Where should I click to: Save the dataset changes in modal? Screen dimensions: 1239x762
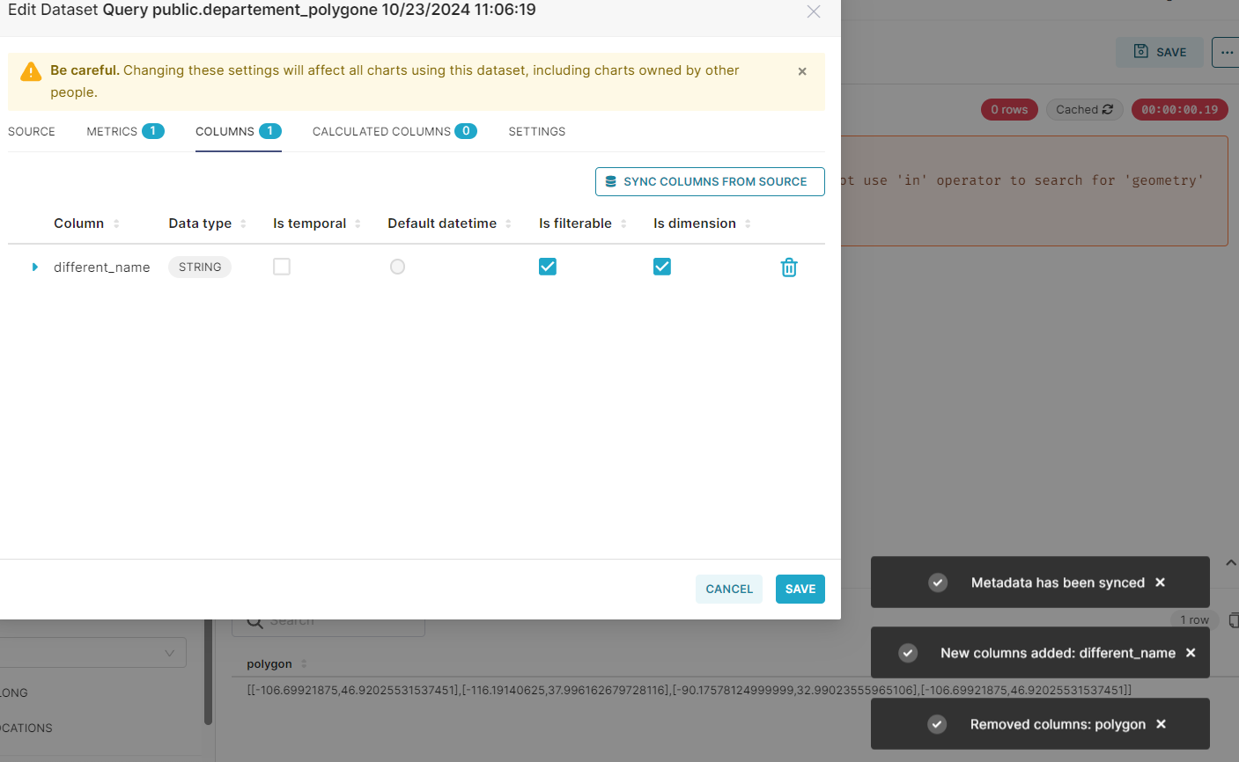[x=800, y=590]
